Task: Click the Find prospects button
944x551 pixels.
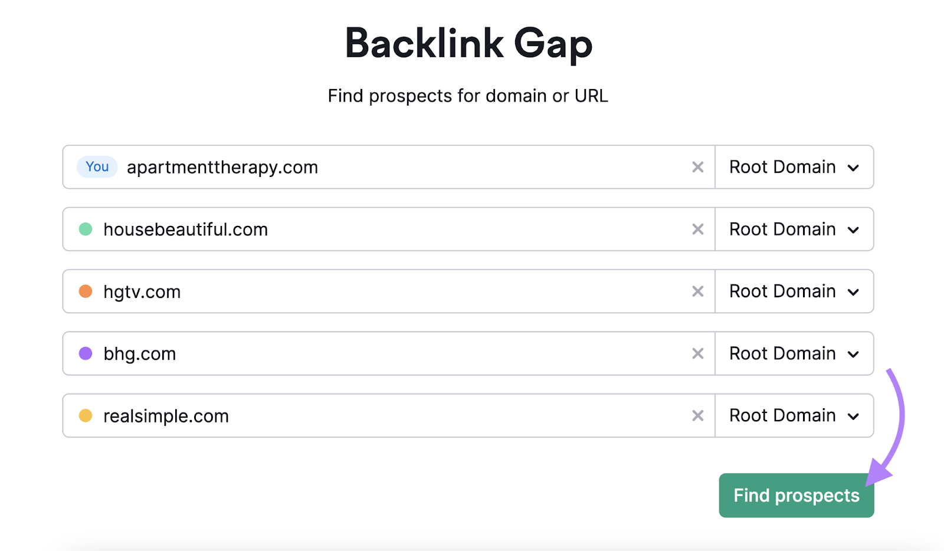Action: tap(796, 496)
